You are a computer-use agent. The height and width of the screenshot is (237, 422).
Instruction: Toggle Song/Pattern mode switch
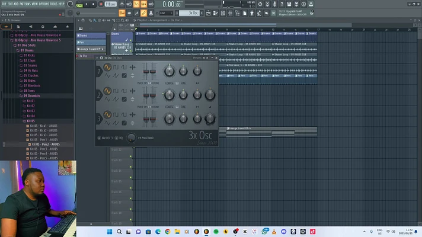point(79,4)
